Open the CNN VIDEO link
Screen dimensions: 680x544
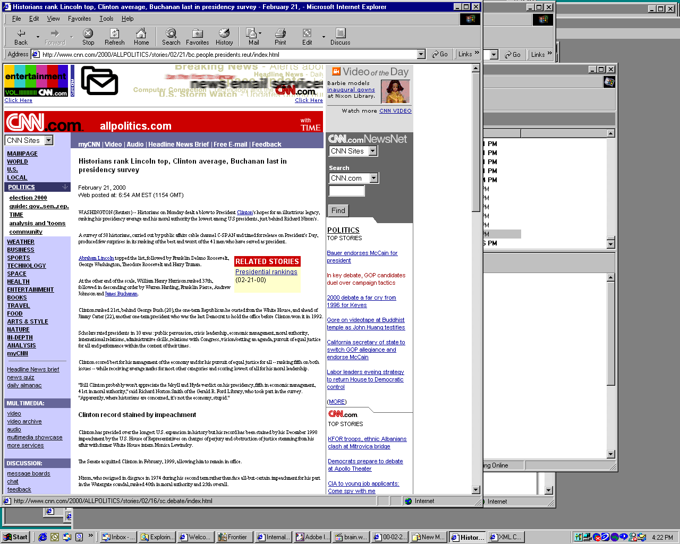point(395,111)
